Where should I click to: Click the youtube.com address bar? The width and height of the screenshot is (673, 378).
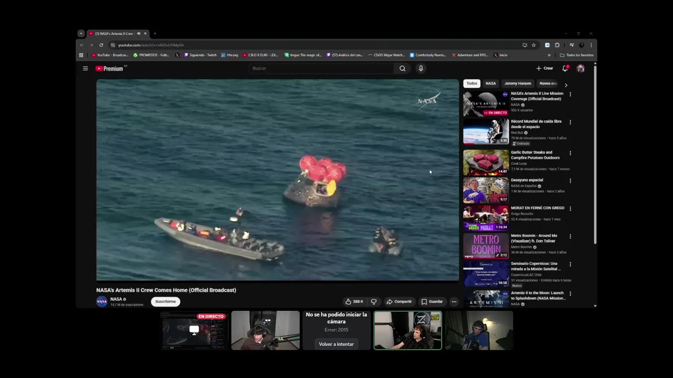pyautogui.click(x=315, y=45)
